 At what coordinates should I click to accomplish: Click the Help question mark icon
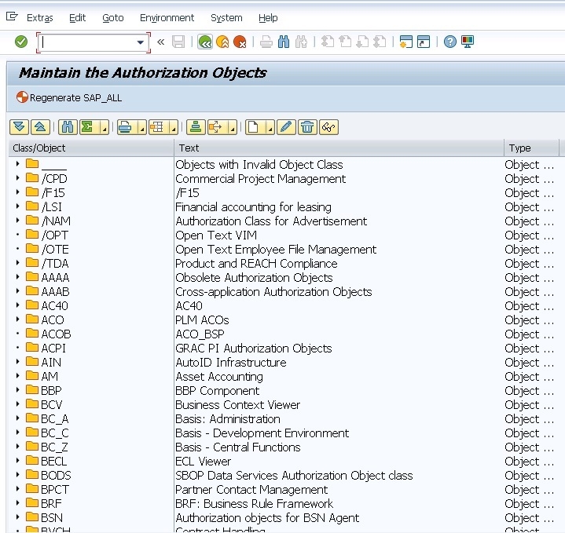point(449,42)
